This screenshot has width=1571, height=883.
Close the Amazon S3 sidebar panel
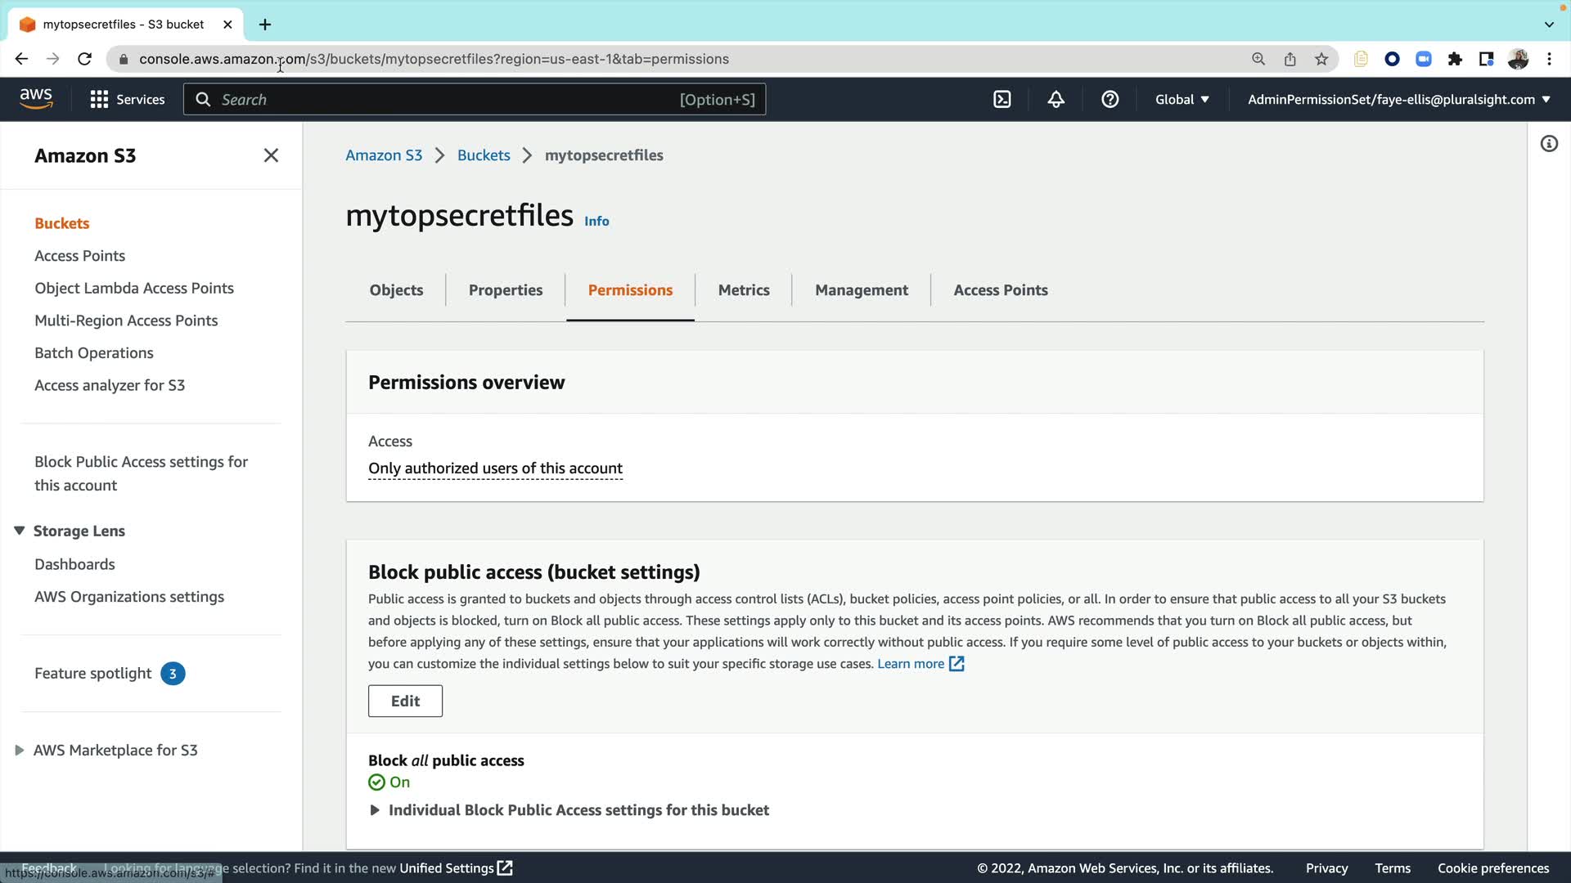271,155
